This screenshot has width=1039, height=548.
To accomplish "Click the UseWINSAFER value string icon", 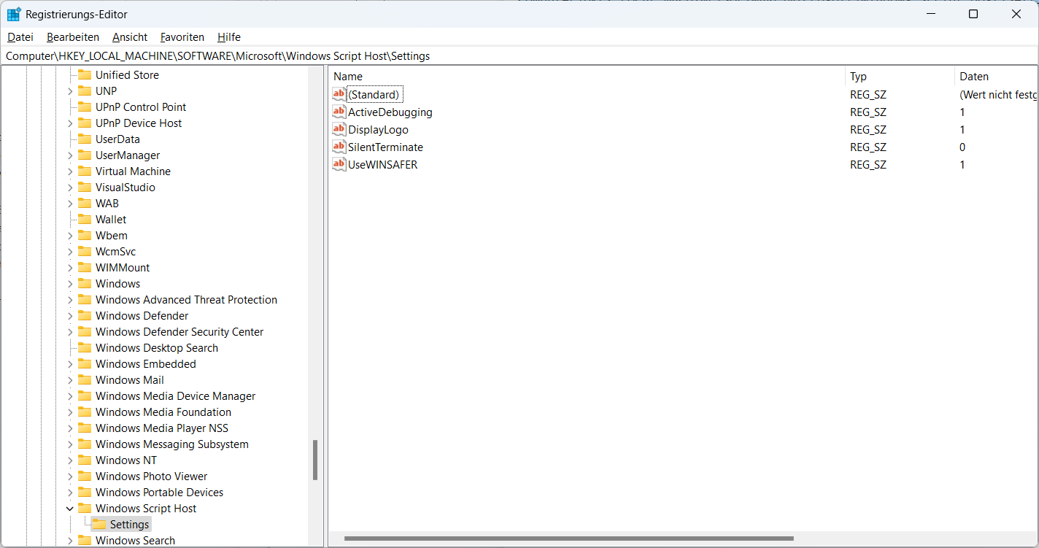I will (x=339, y=164).
